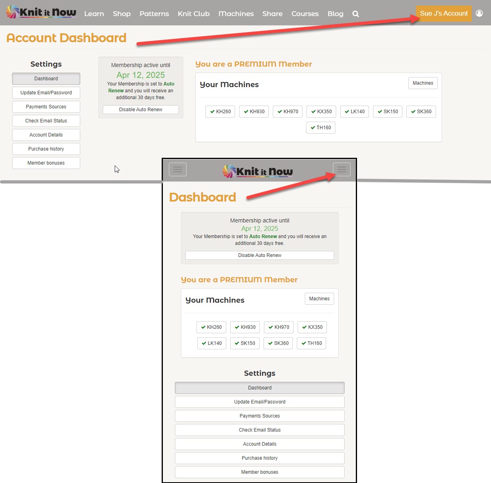Open Payments Sources in mobile Settings list
491x483 pixels.
[x=260, y=416]
